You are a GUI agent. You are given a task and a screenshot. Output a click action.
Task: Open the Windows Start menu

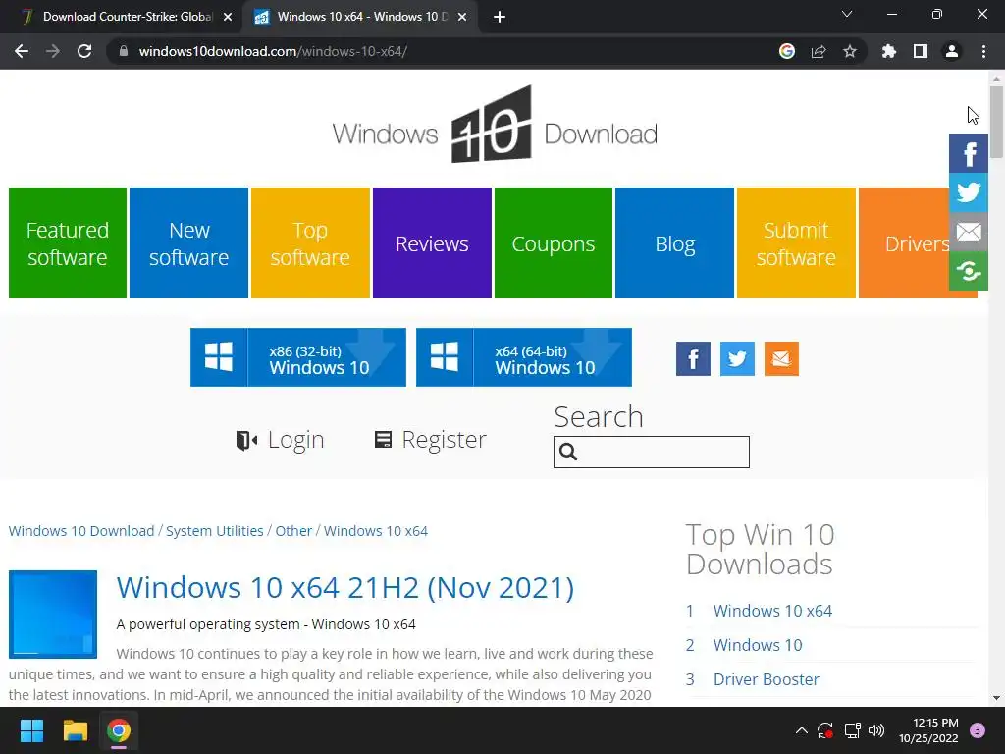click(31, 730)
